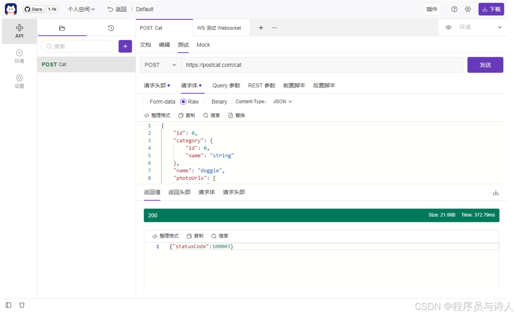The image size is (515, 315).
Task: Toggle the environment preview eye icon
Action: 448,27
